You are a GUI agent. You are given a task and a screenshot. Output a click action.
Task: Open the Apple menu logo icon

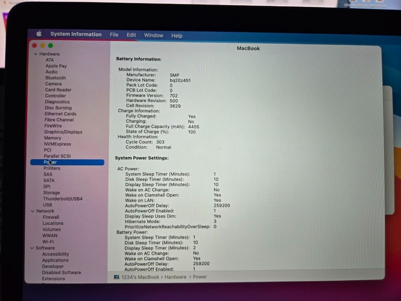(x=39, y=34)
